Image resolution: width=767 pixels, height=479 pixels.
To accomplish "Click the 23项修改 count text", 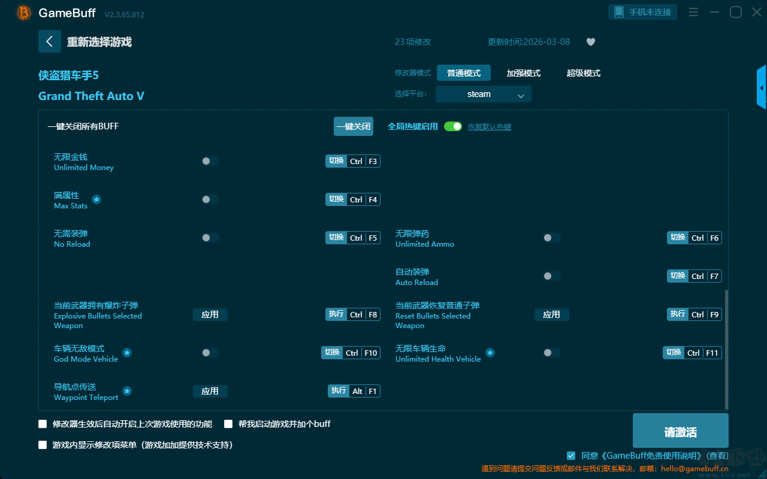I will [413, 42].
